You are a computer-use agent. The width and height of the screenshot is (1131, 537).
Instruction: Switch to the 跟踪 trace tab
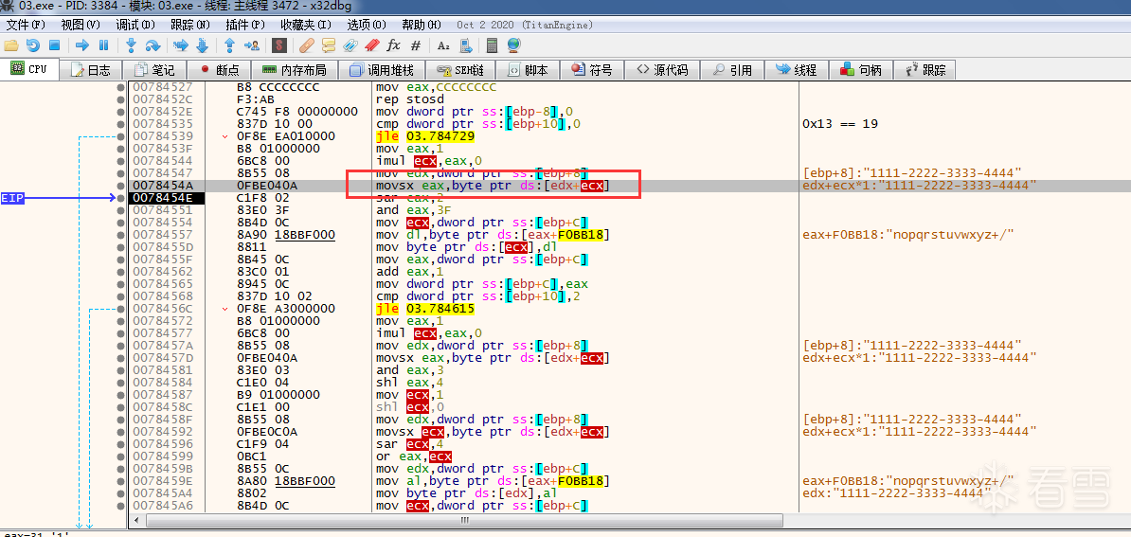pos(924,70)
